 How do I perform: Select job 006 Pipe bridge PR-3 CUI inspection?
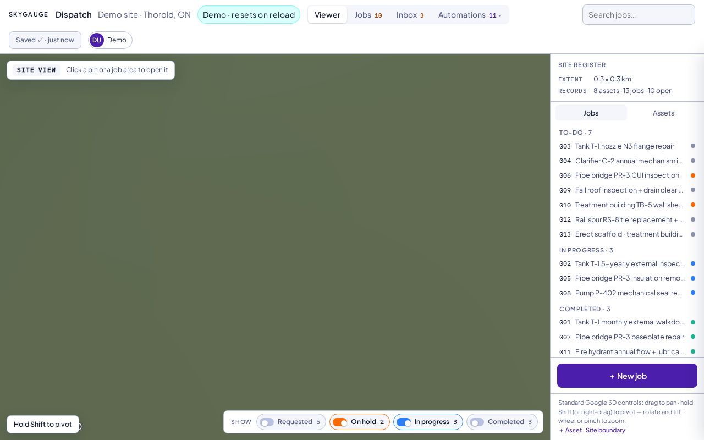click(x=627, y=175)
